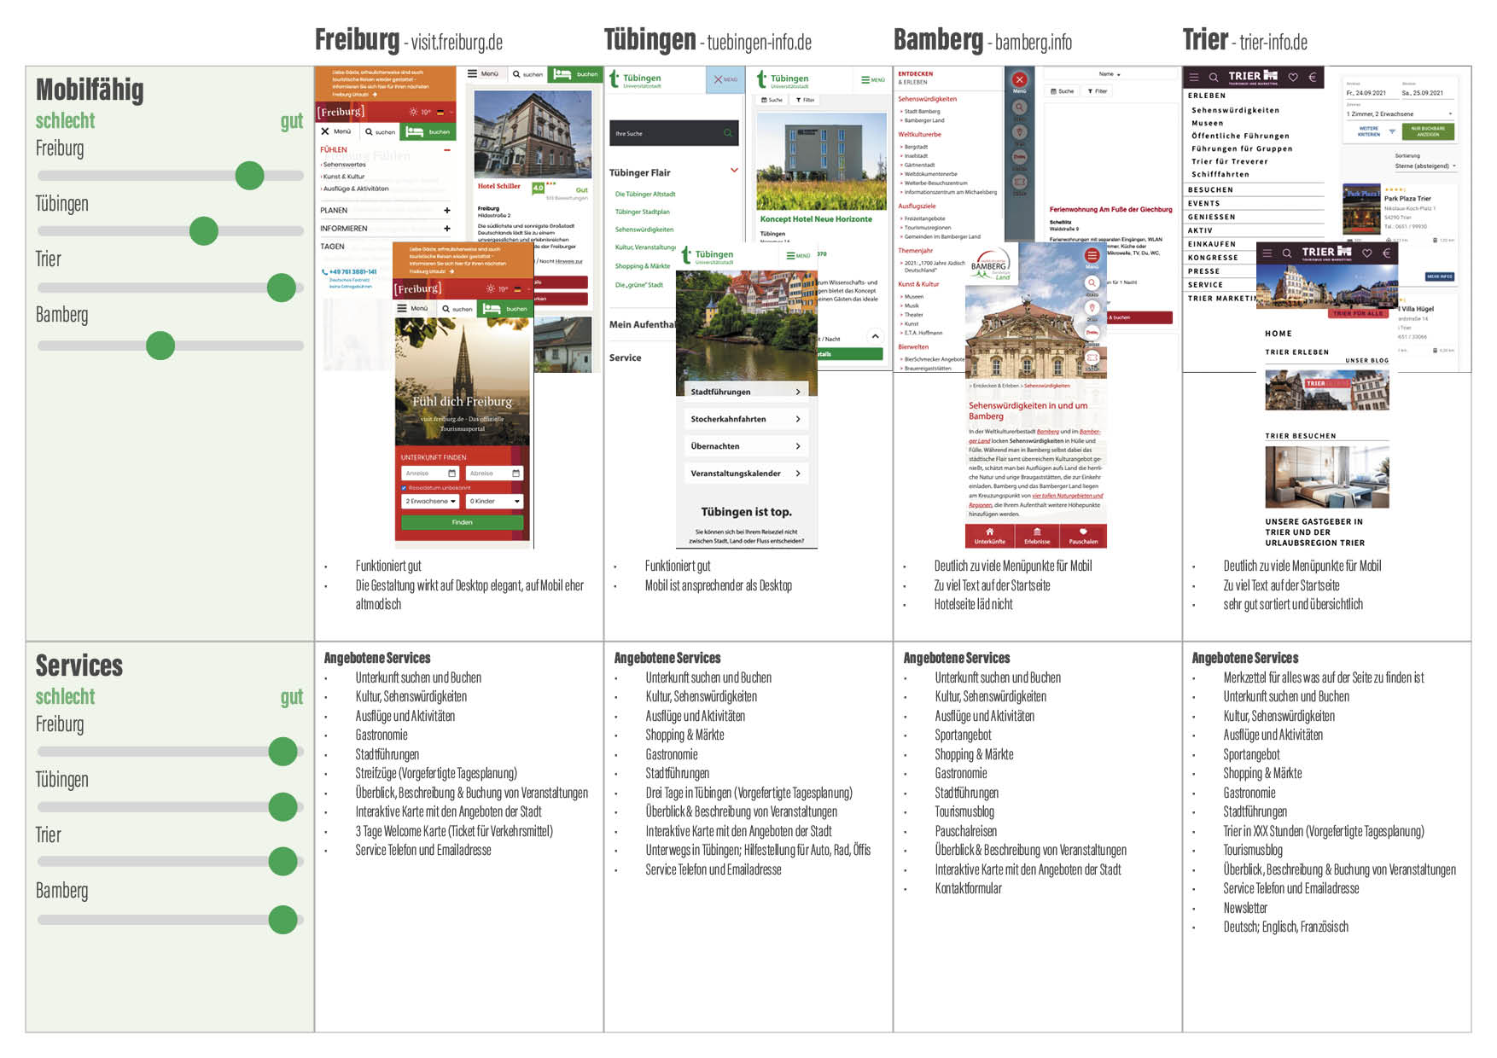Click the red X close-menu button in Bamberg sidebar
Image resolution: width=1497 pixels, height=1058 pixels.
1019,80
